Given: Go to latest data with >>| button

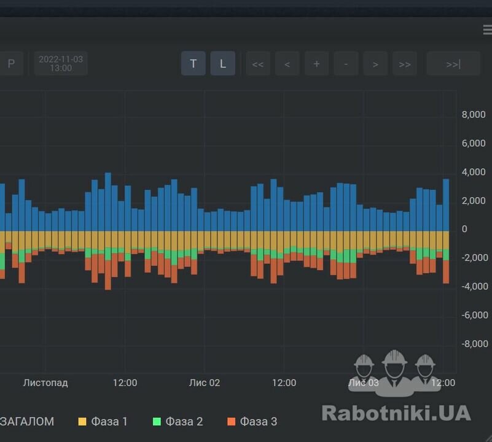Looking at the screenshot, I should coord(453,64).
